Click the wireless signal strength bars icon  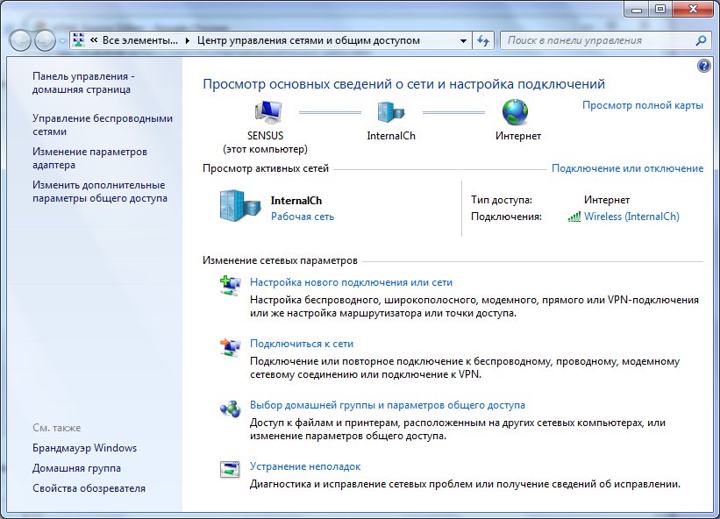coord(574,217)
